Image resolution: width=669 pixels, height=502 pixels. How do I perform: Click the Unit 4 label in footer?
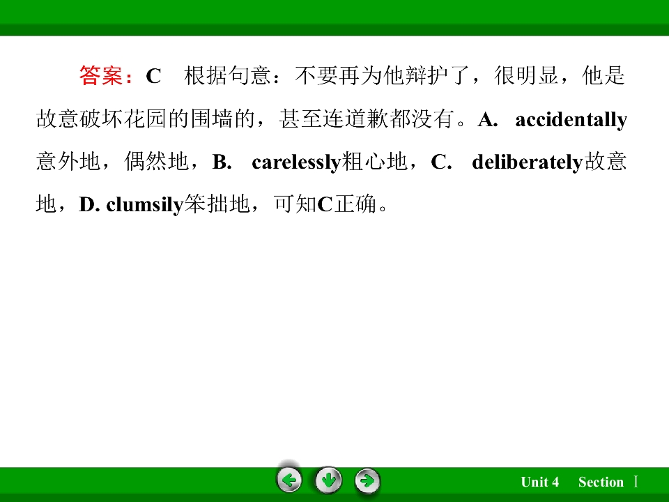(x=539, y=482)
